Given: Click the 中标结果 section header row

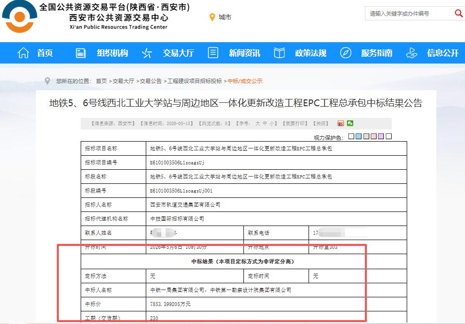Looking at the screenshot, I should (244, 261).
